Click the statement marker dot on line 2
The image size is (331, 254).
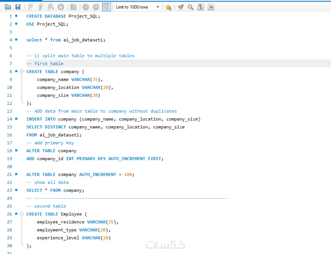click(16, 24)
